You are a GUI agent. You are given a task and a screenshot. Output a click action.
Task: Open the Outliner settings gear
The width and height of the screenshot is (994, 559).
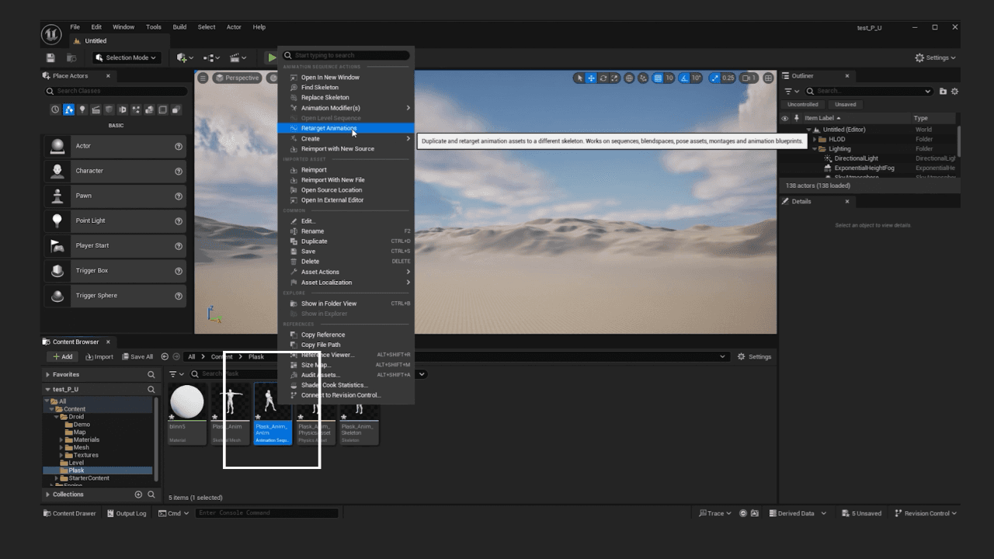(x=954, y=92)
